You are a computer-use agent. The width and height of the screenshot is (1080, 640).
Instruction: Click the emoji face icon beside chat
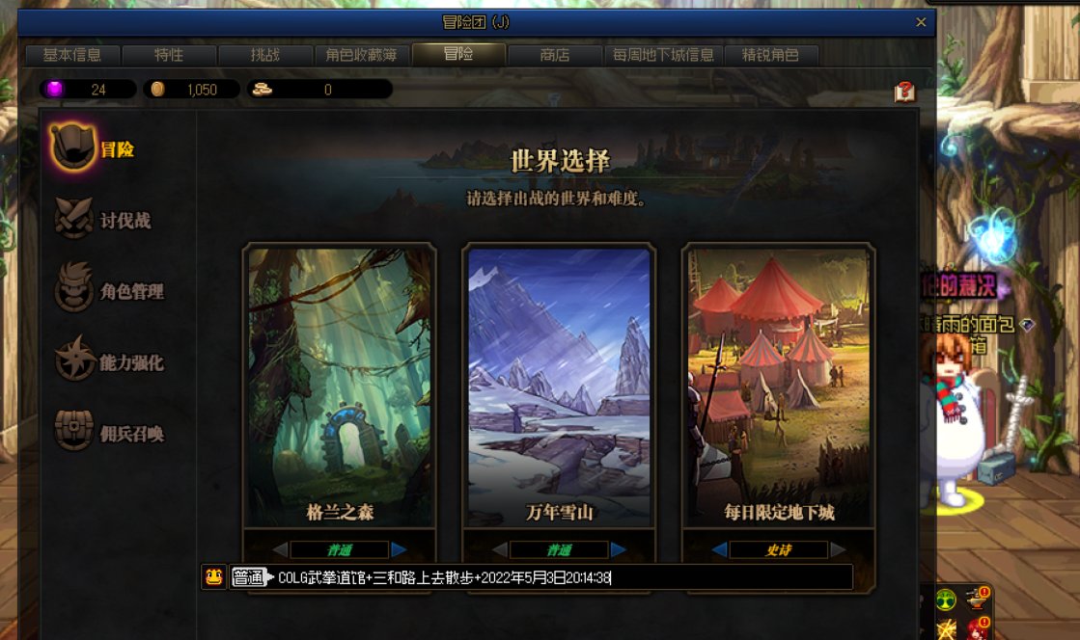click(x=214, y=576)
